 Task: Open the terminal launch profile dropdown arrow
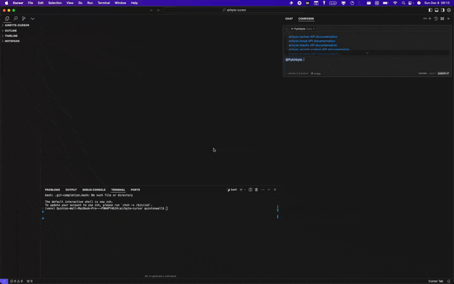tap(245, 190)
